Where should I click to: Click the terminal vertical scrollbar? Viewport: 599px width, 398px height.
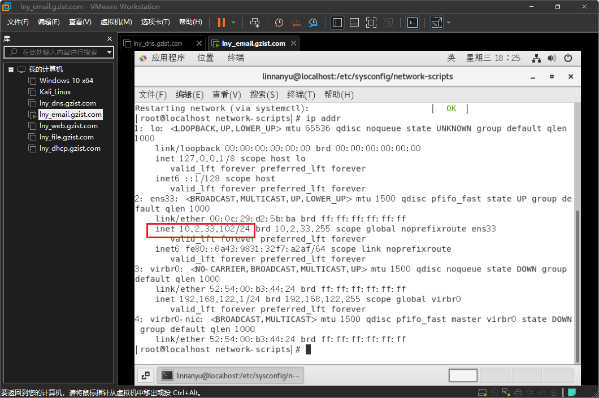click(x=577, y=286)
